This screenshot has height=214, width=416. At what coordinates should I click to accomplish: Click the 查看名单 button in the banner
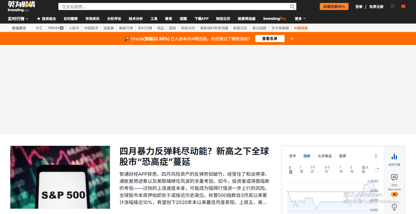click(270, 38)
